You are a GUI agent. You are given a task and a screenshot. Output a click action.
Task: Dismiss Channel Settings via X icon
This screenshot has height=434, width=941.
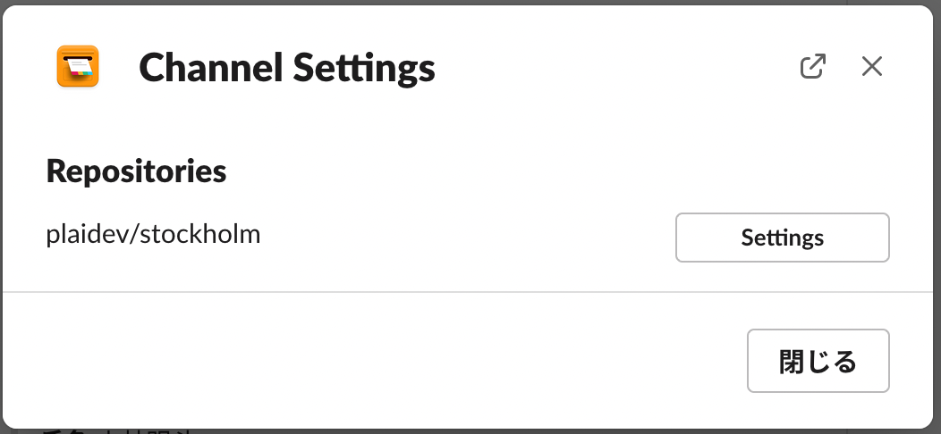pos(871,67)
